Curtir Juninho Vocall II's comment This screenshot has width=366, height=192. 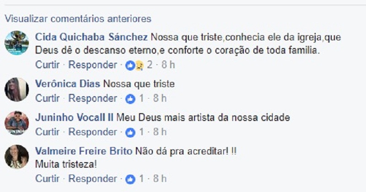[48, 132]
